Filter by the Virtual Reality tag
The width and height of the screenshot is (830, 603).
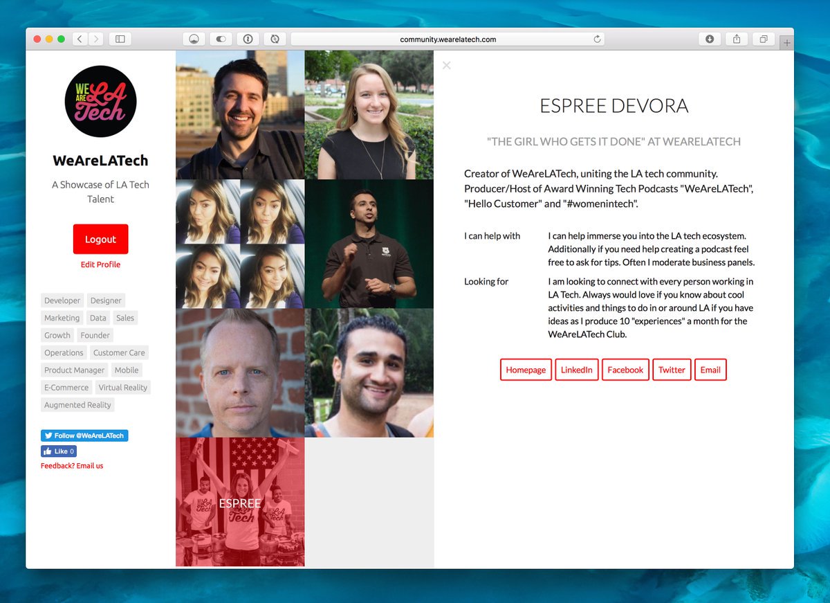122,387
